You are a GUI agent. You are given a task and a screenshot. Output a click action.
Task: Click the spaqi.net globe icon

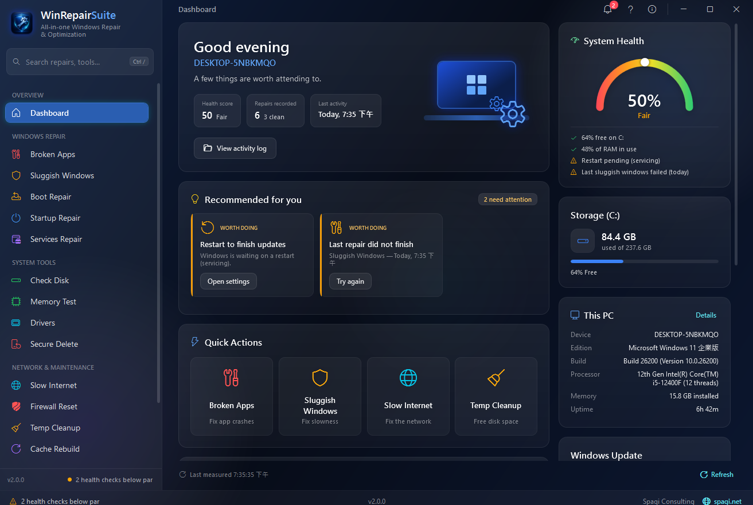707,501
